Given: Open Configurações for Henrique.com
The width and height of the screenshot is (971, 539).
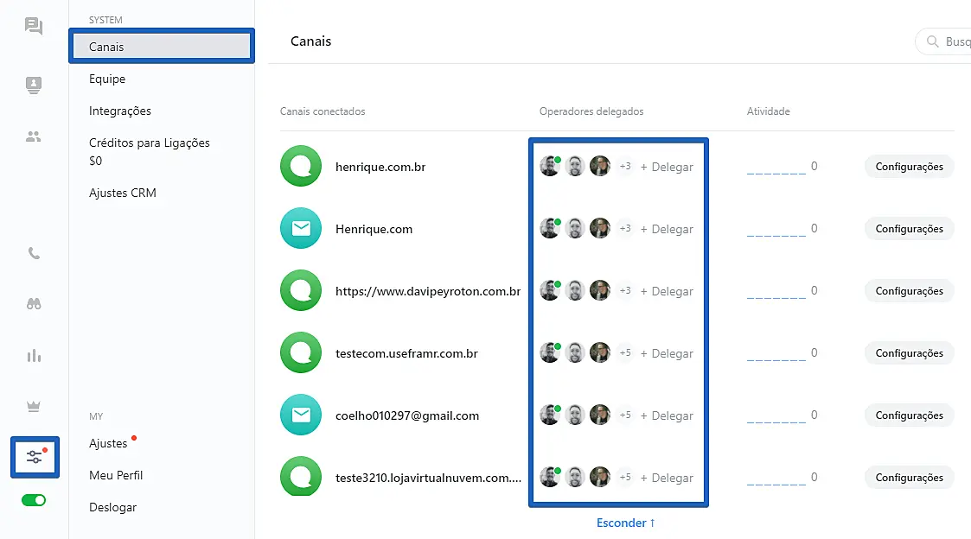Looking at the screenshot, I should pyautogui.click(x=909, y=229).
